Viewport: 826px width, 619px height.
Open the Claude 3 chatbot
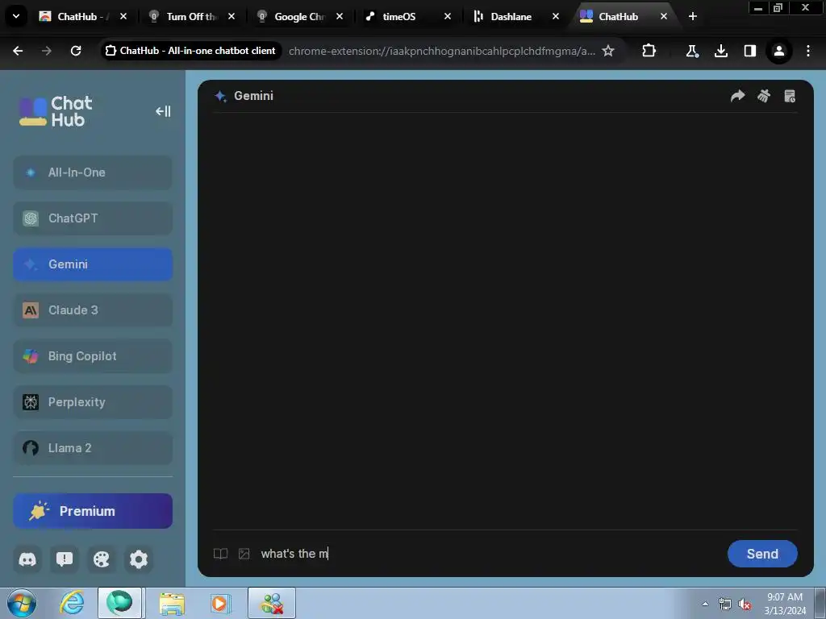[x=93, y=310]
